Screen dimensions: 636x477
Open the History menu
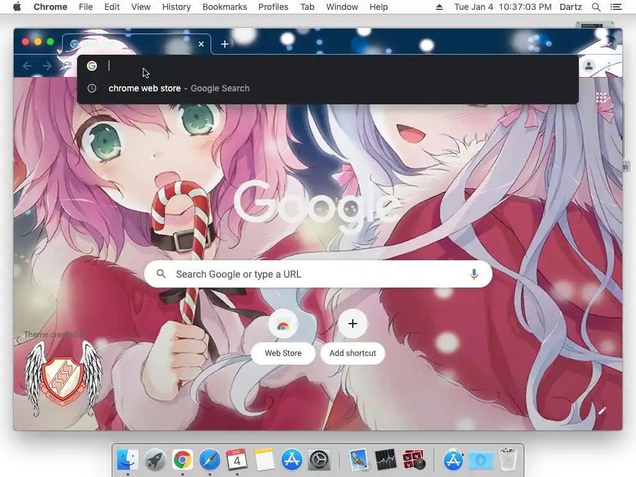point(176,7)
